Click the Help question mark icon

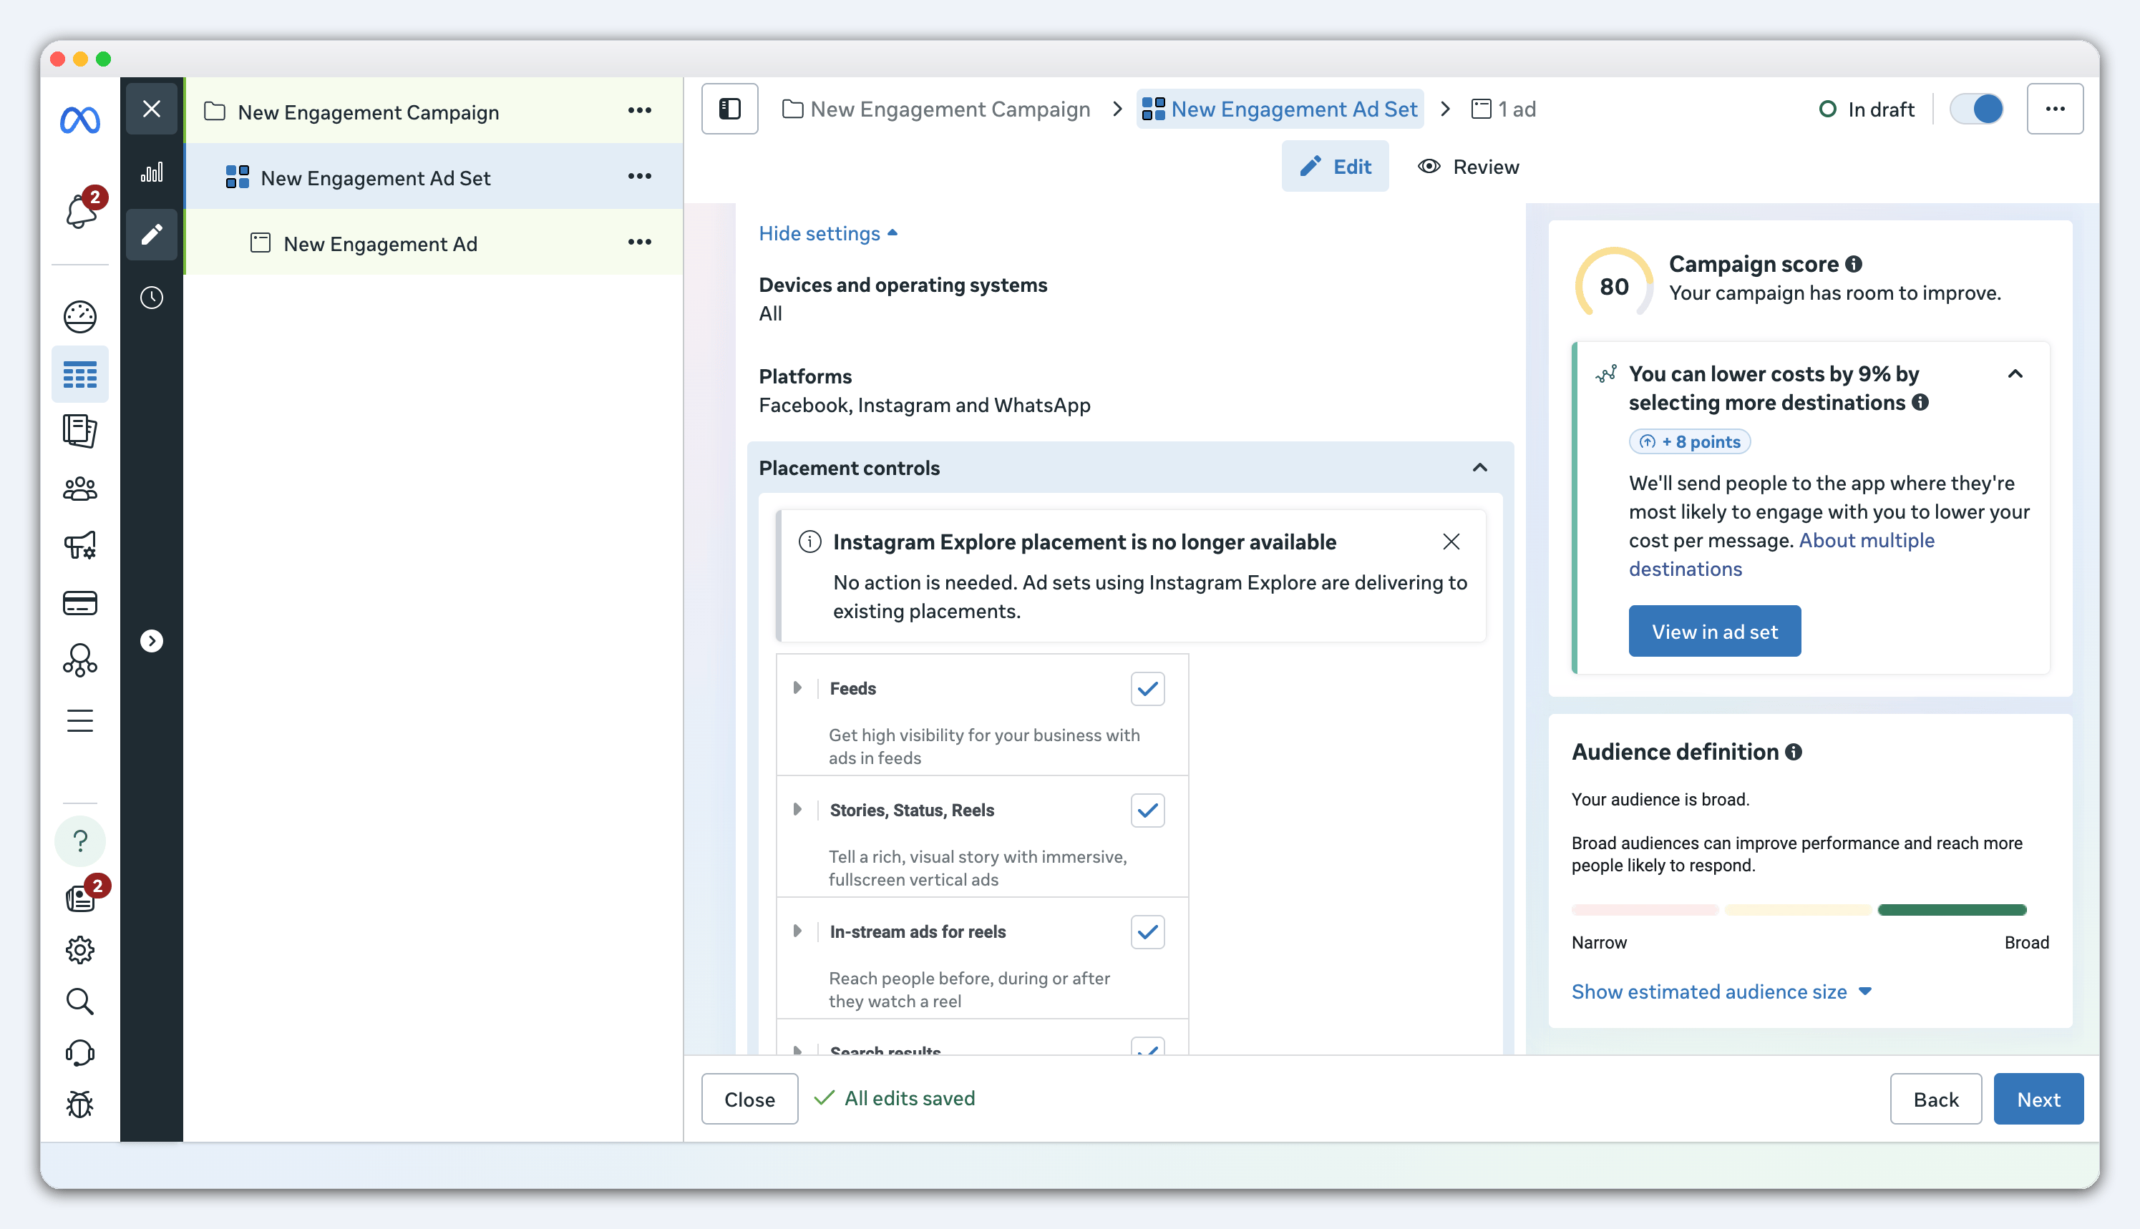tap(80, 841)
